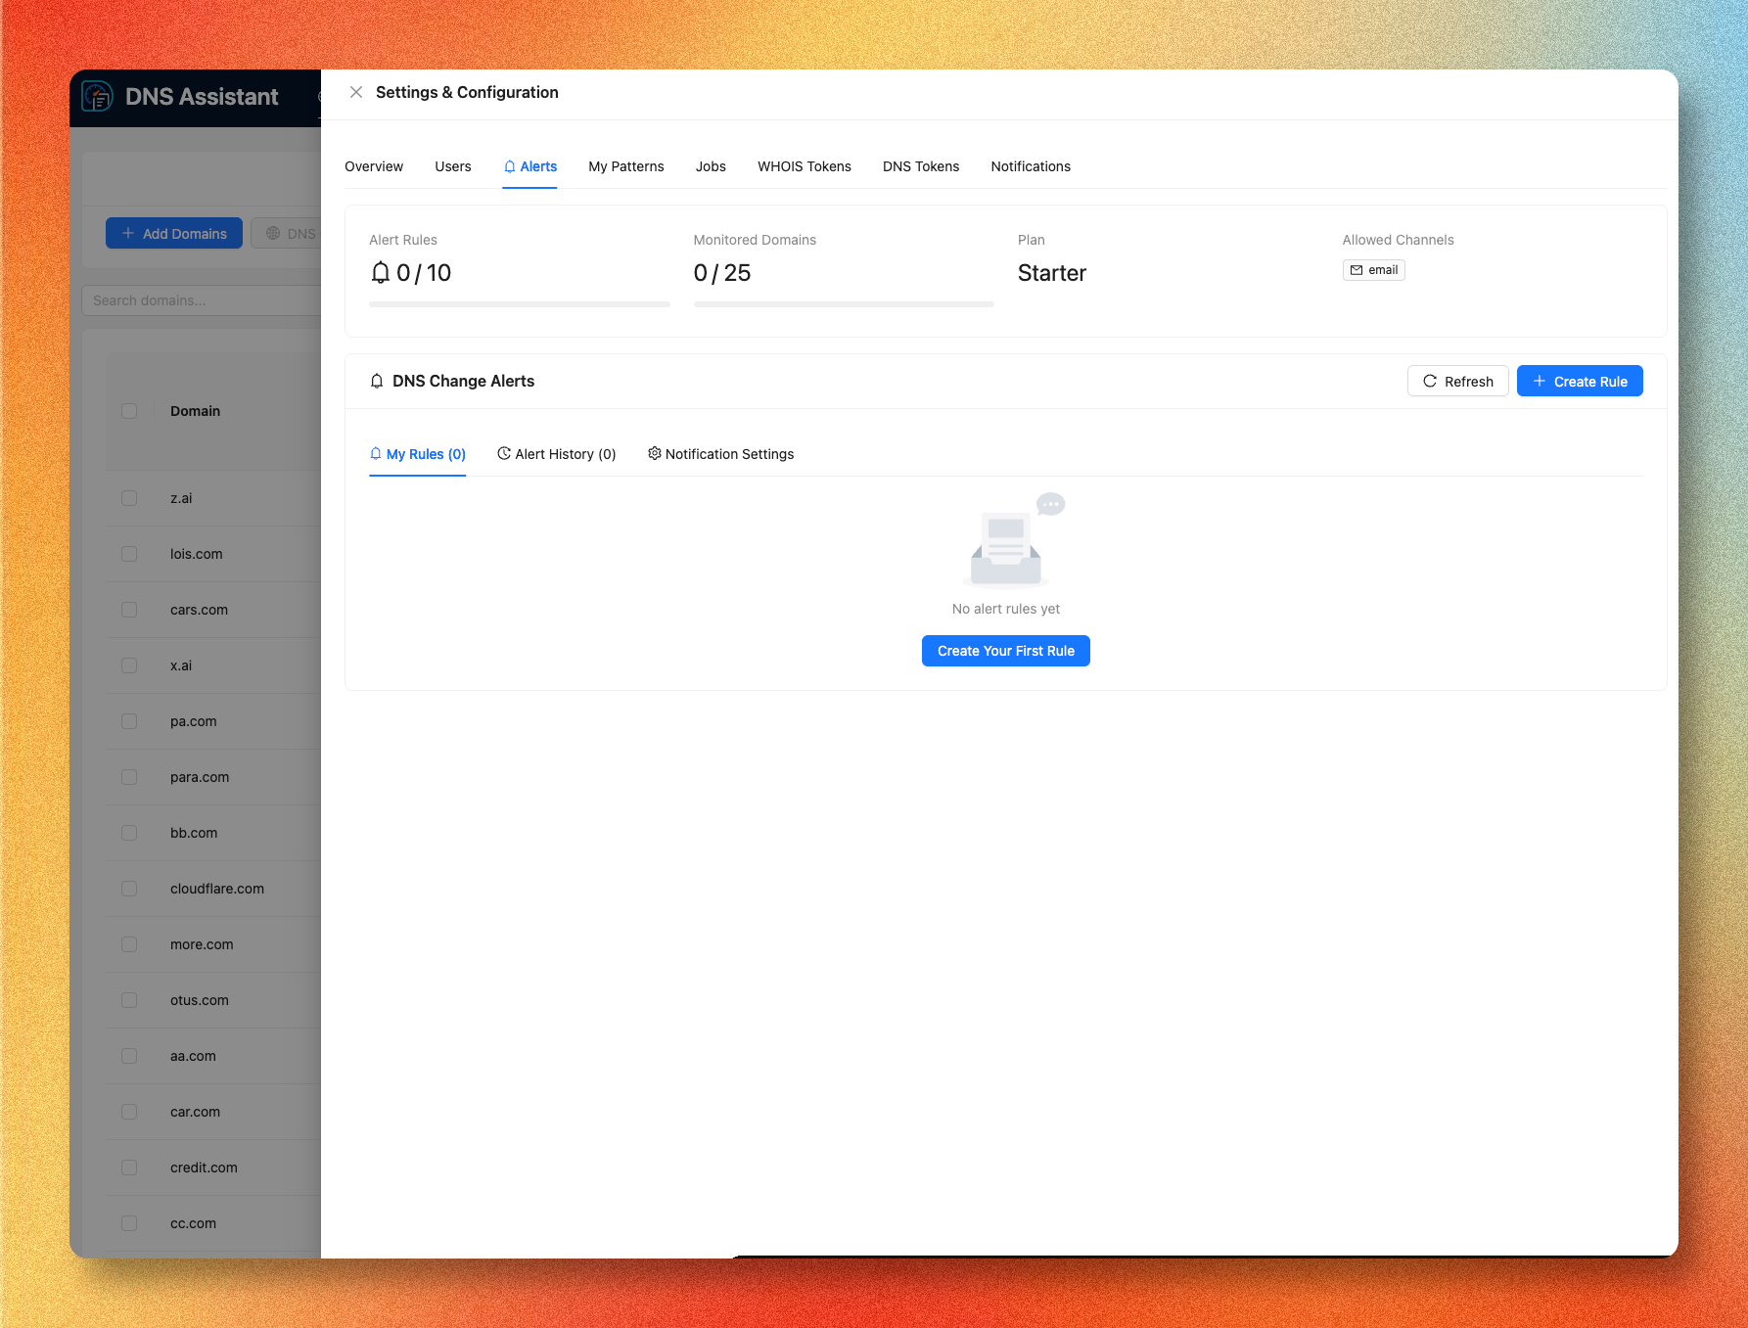Click the refresh icon in the Refresh button
The height and width of the screenshot is (1328, 1748).
[x=1430, y=381]
